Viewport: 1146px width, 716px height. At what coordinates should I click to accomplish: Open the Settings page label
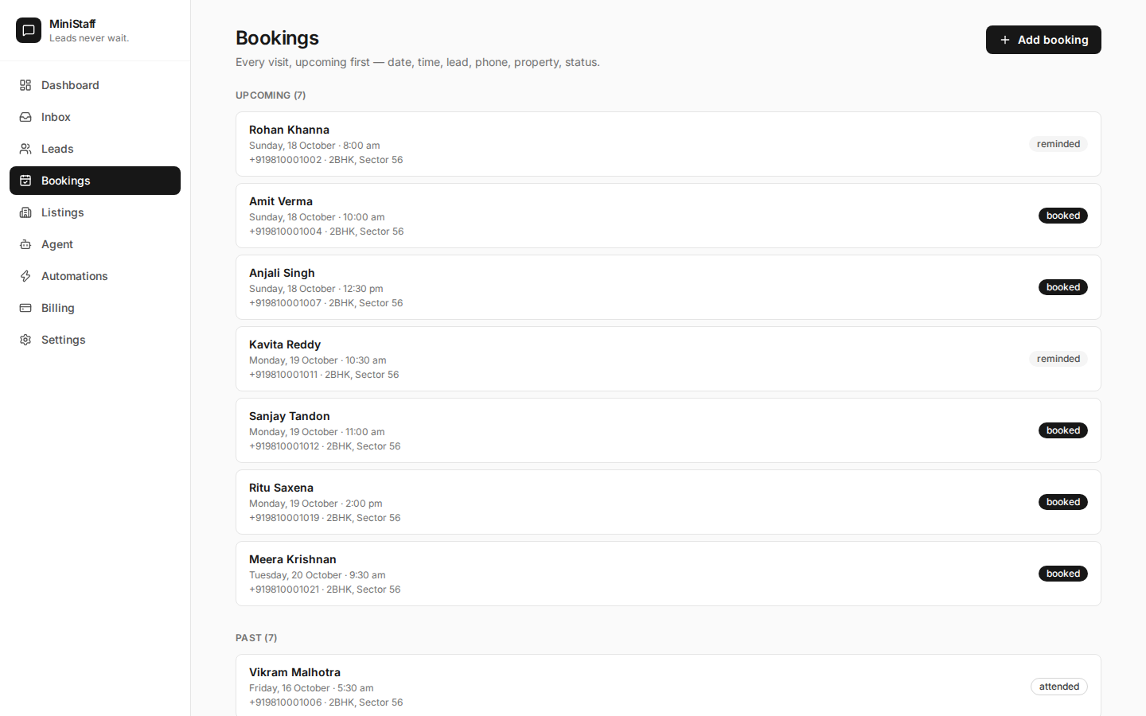64,340
